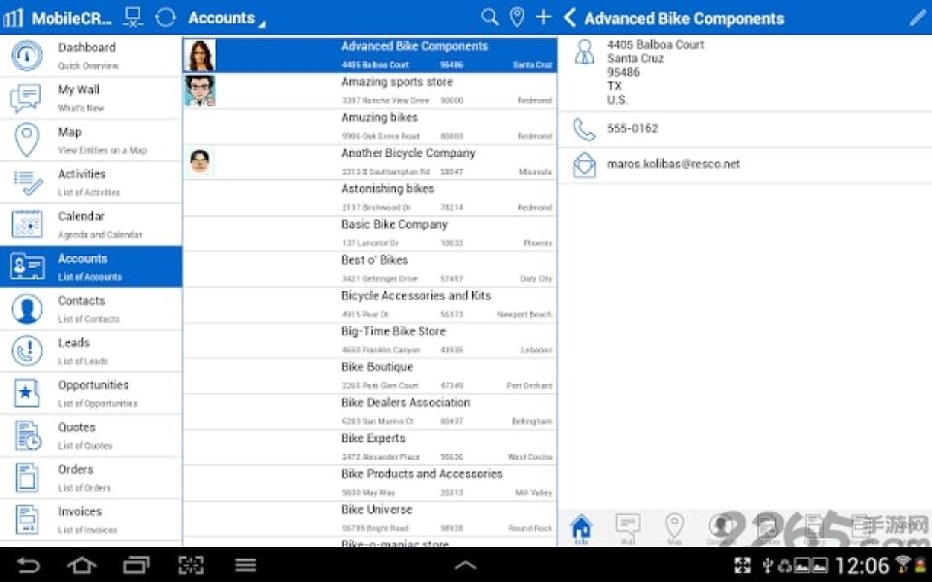Open the Contacts person icon
The width and height of the screenshot is (932, 582).
[27, 308]
